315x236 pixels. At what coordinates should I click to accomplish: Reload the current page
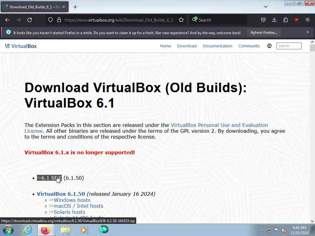point(30,20)
